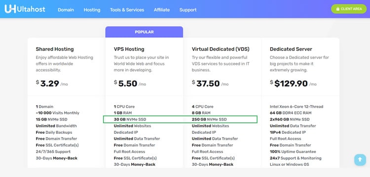Click 'Intel Xeon 6-Core 12-Thread' feature
370x177 pixels.
click(296, 107)
